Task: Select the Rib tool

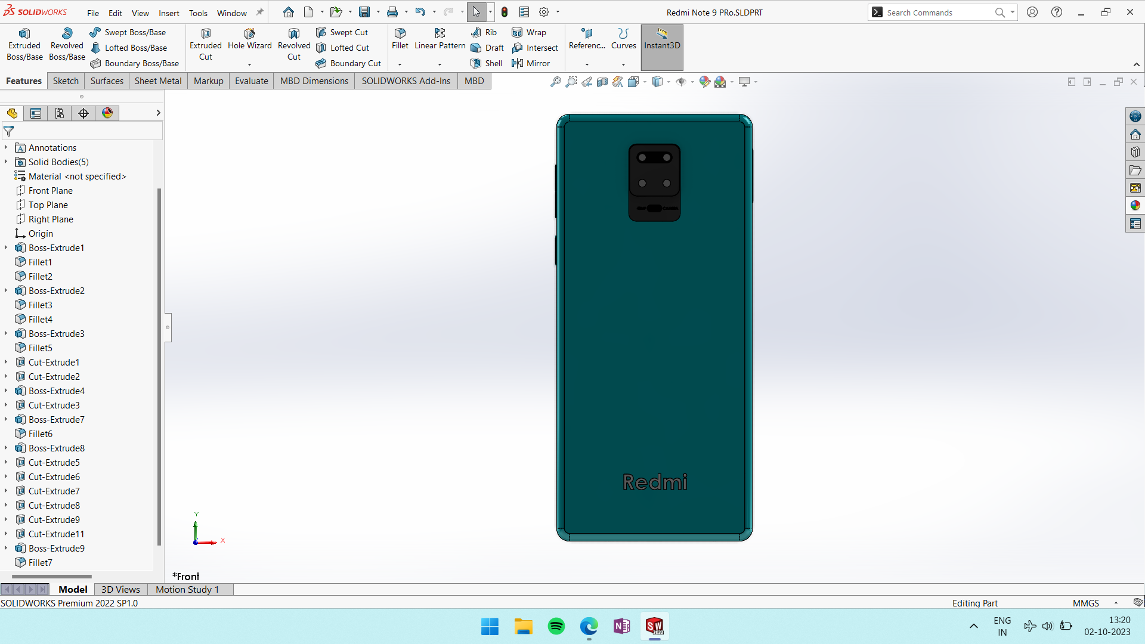Action: (484, 32)
